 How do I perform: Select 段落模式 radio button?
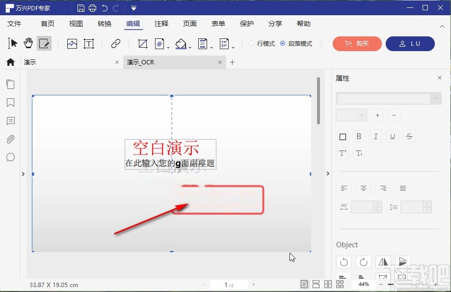pos(283,44)
